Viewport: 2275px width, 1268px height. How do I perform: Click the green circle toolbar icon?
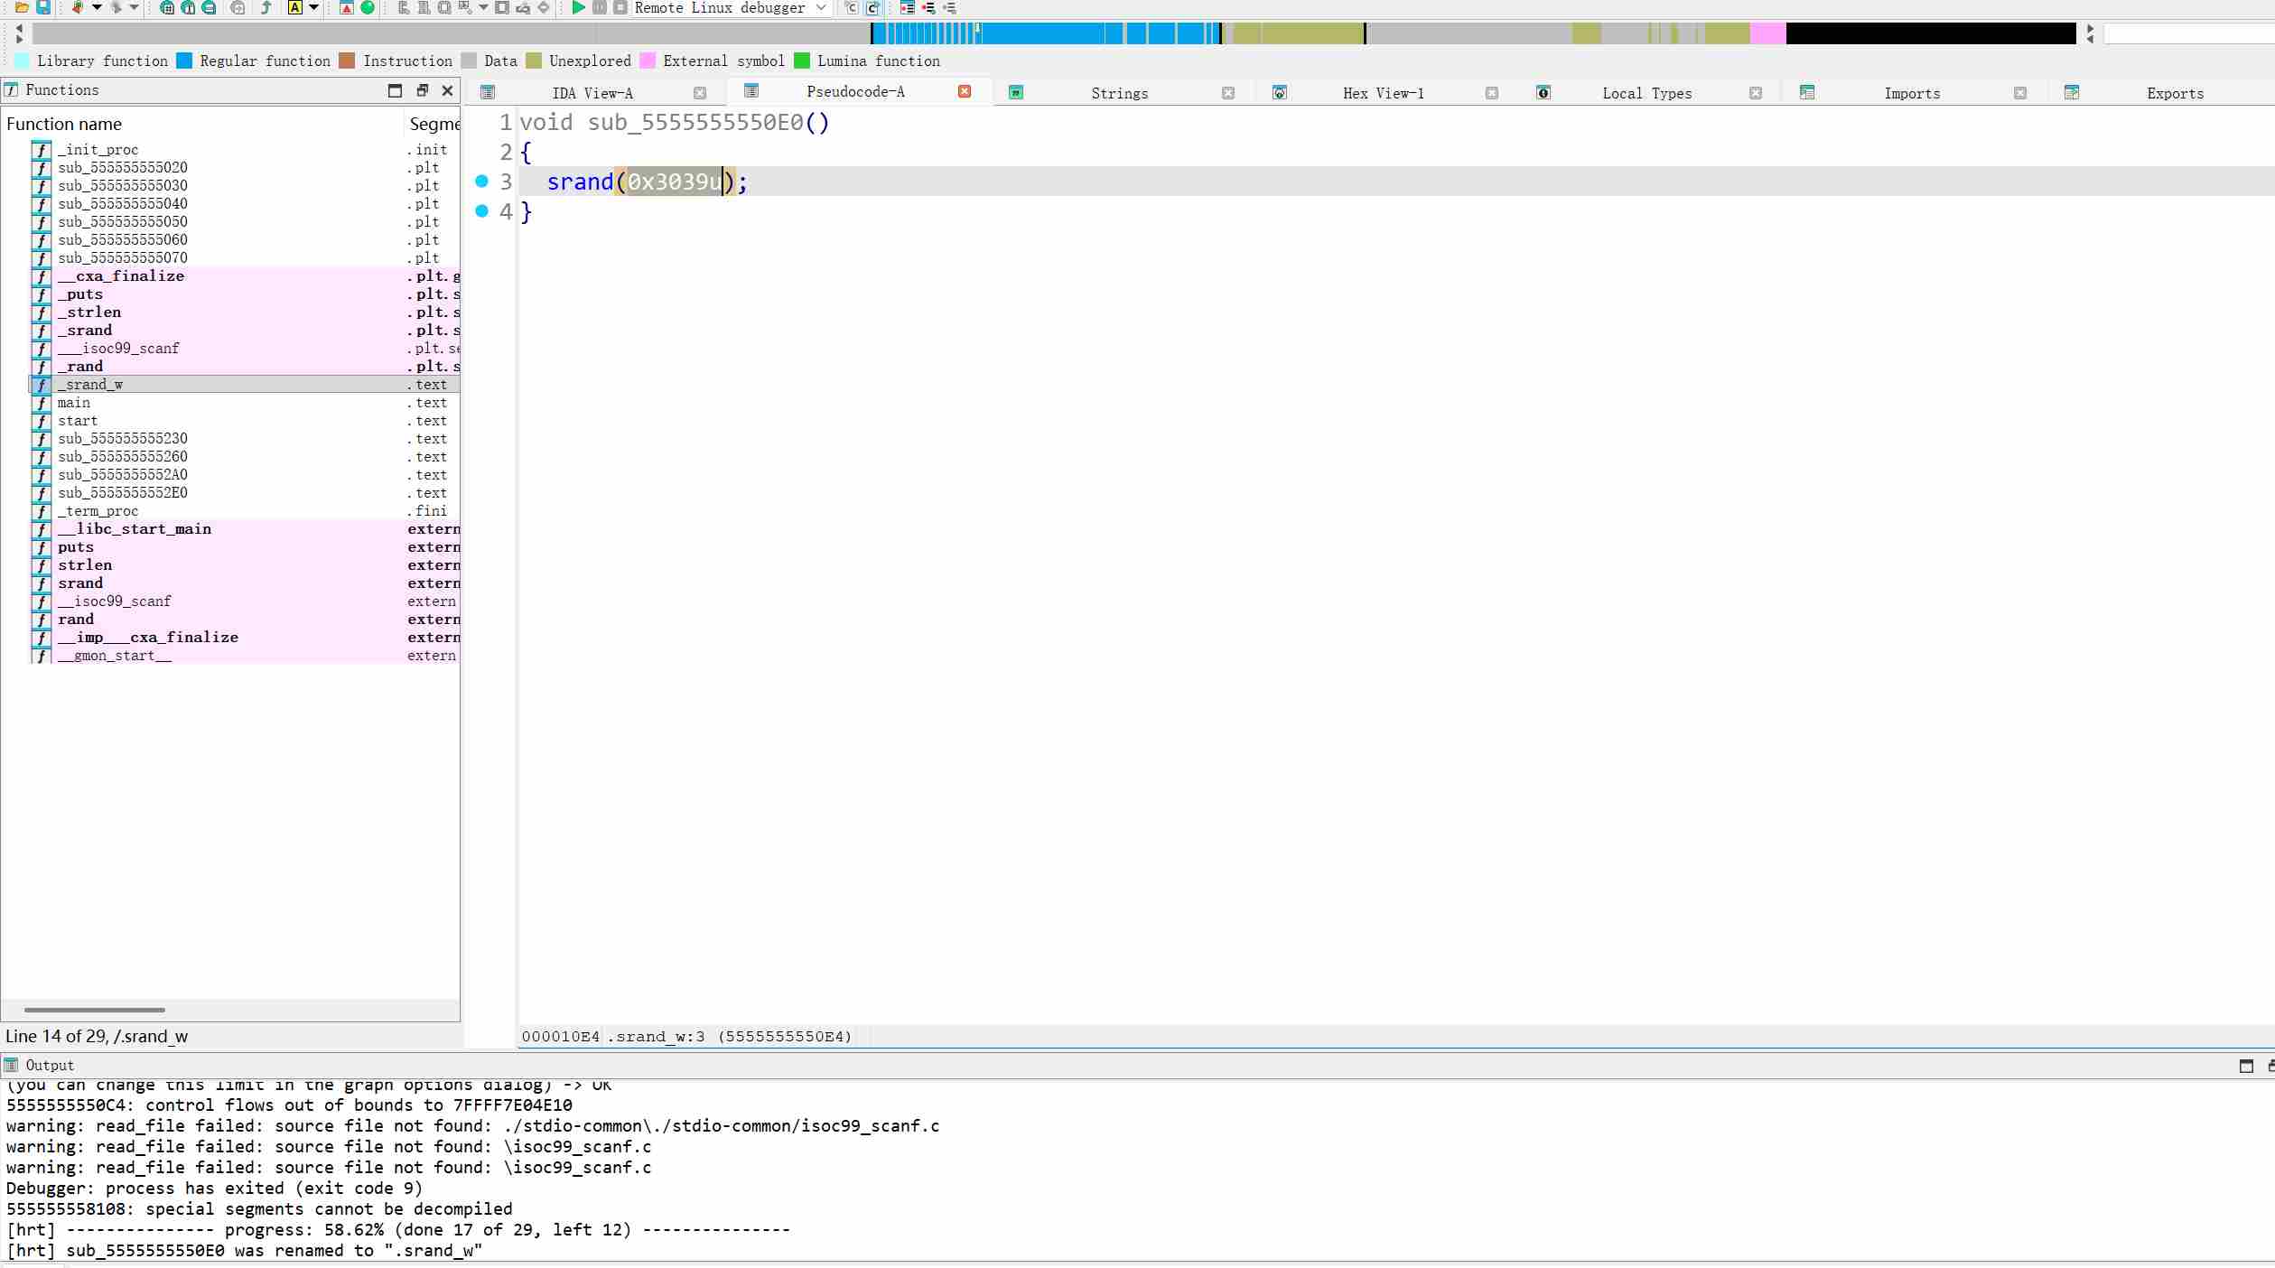click(368, 7)
